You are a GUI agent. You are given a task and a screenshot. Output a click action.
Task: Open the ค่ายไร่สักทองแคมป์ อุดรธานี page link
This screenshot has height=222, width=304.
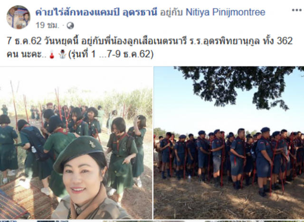click(96, 12)
